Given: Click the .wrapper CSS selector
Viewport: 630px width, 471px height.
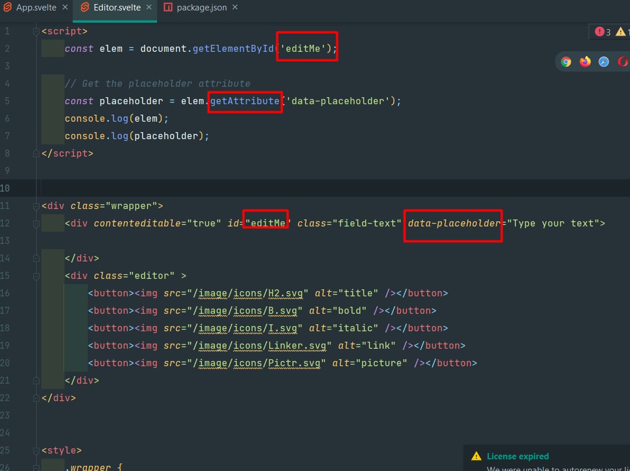Looking at the screenshot, I should point(88,468).
